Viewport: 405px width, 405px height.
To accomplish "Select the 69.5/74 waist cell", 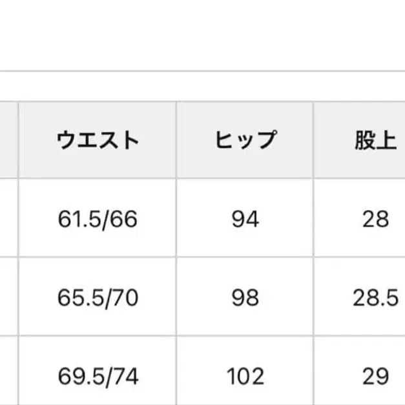I will pyautogui.click(x=98, y=375).
